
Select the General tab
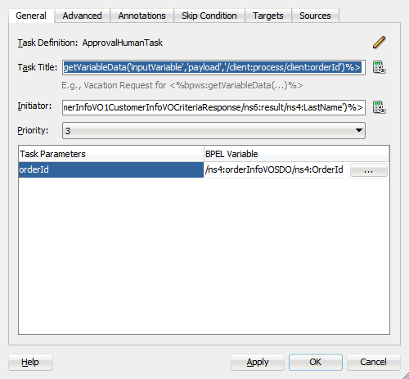31,16
